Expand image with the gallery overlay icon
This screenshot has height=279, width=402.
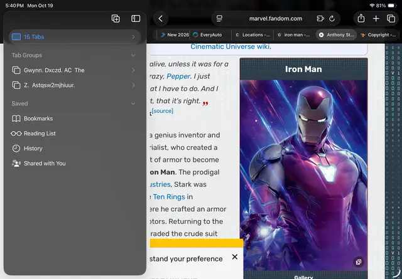359,262
